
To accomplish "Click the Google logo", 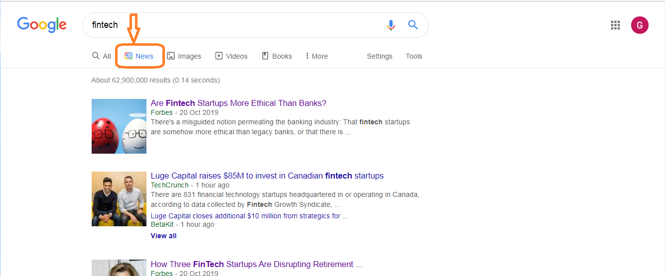I will 42,25.
